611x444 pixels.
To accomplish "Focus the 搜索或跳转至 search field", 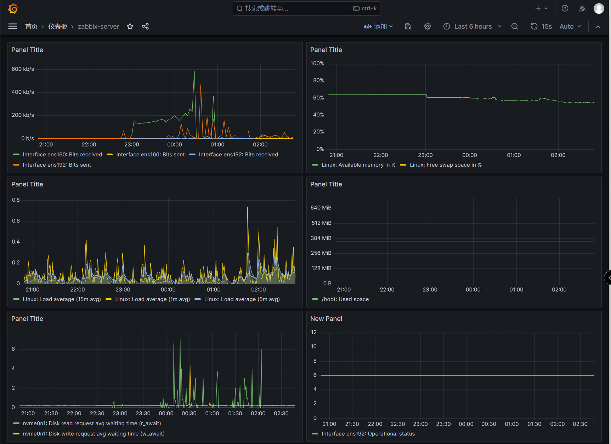I will point(306,8).
